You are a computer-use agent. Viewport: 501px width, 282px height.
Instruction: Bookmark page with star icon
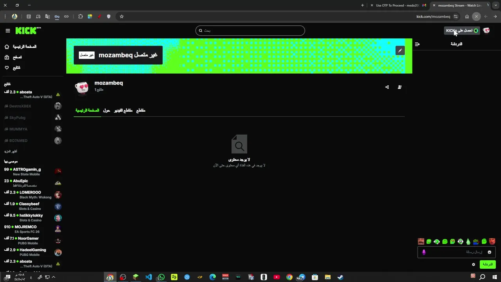pyautogui.click(x=122, y=16)
